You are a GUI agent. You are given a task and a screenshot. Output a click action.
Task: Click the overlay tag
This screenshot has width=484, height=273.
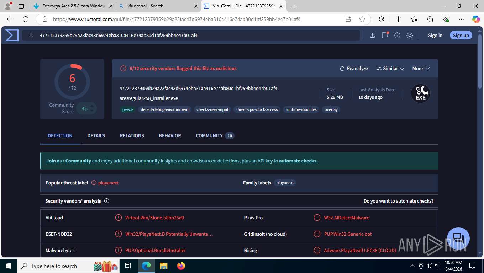point(331,109)
